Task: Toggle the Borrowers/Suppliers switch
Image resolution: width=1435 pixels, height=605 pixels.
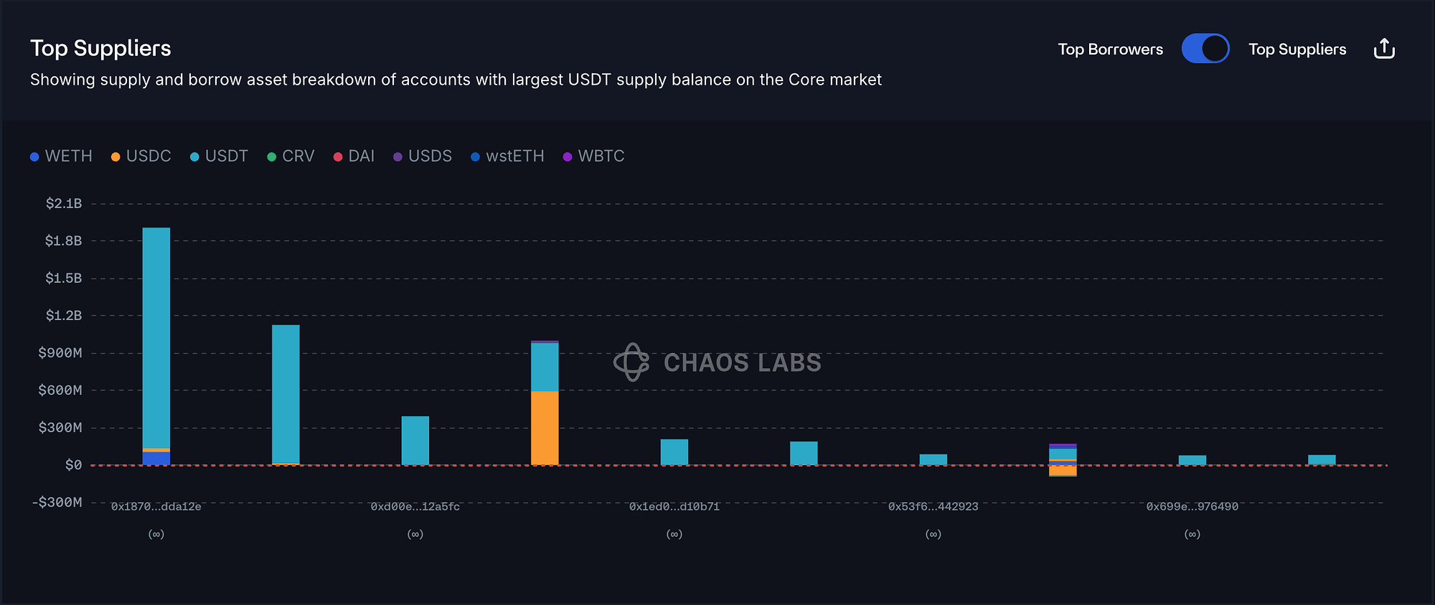Action: [x=1205, y=49]
